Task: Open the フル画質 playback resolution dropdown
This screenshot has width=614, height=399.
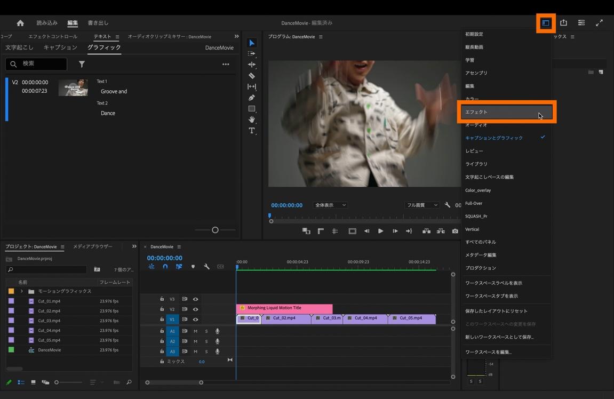Action: (x=421, y=205)
